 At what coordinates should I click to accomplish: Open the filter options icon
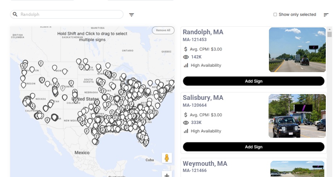click(x=131, y=15)
